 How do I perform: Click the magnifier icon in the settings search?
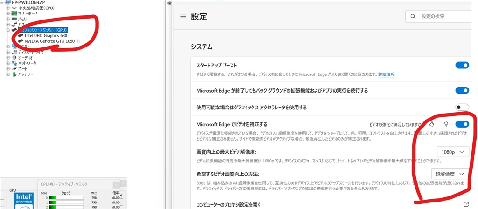(x=413, y=16)
